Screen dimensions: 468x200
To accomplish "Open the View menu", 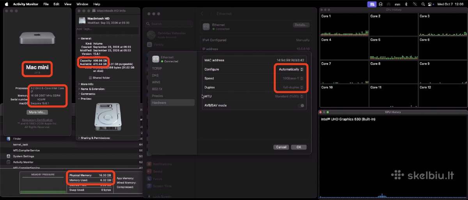I will pos(68,4).
